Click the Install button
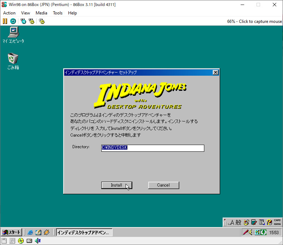Screen dimensions: 283x245 click(116, 185)
